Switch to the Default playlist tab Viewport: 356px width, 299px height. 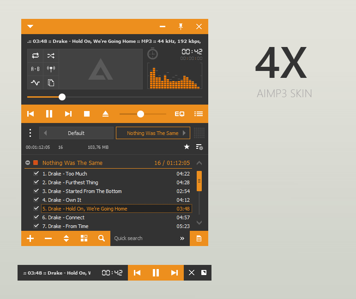[76, 133]
